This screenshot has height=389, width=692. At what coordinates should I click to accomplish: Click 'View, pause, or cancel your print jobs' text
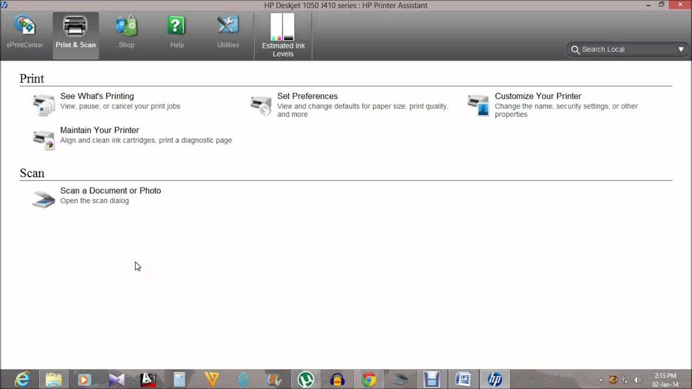(x=120, y=106)
